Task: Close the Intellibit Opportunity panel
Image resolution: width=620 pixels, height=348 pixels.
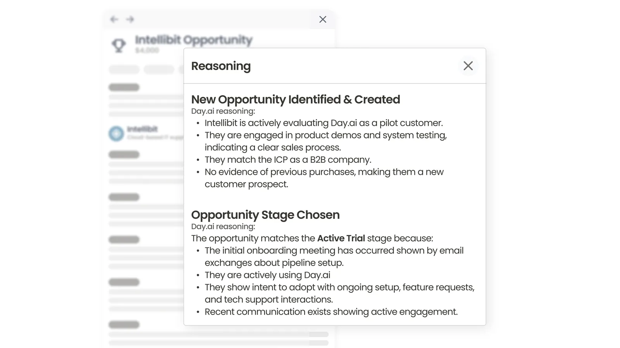Action: [322, 19]
